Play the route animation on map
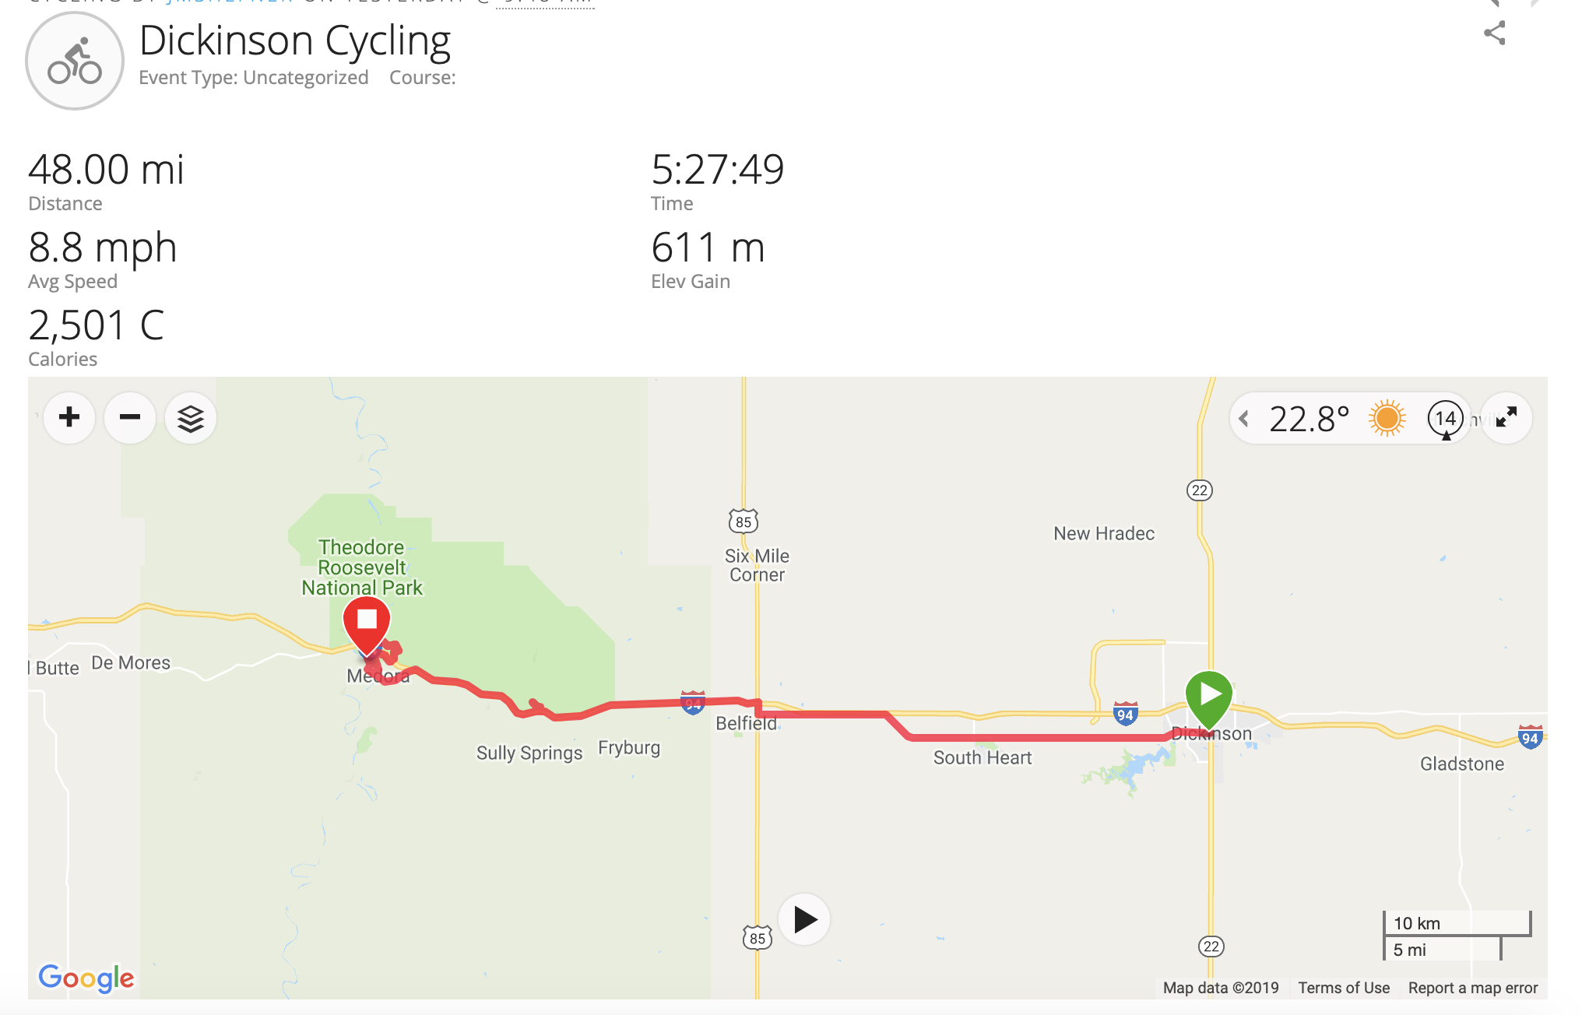This screenshot has width=1582, height=1015. [x=804, y=920]
